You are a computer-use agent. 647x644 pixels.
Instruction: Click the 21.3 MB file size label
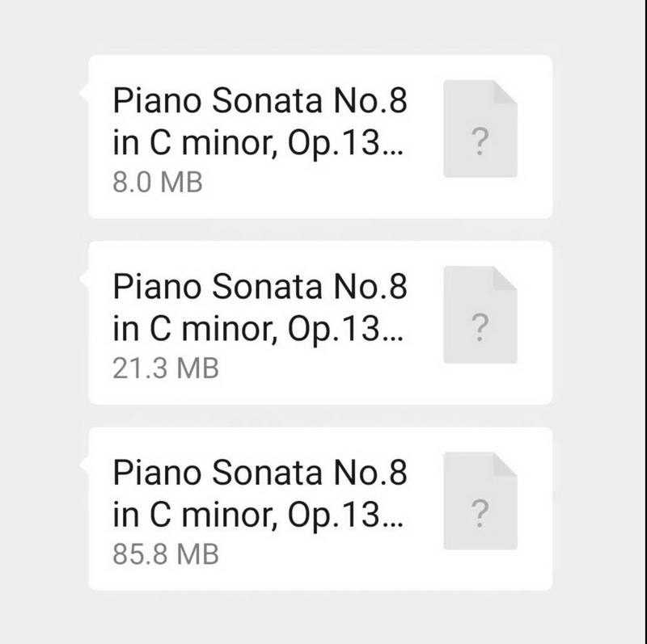tap(166, 368)
